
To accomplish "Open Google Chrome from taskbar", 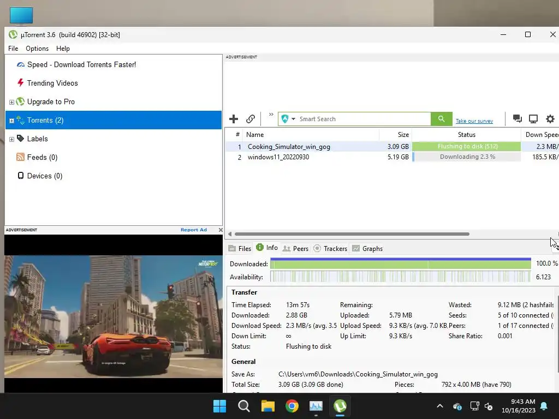I will pos(292,406).
